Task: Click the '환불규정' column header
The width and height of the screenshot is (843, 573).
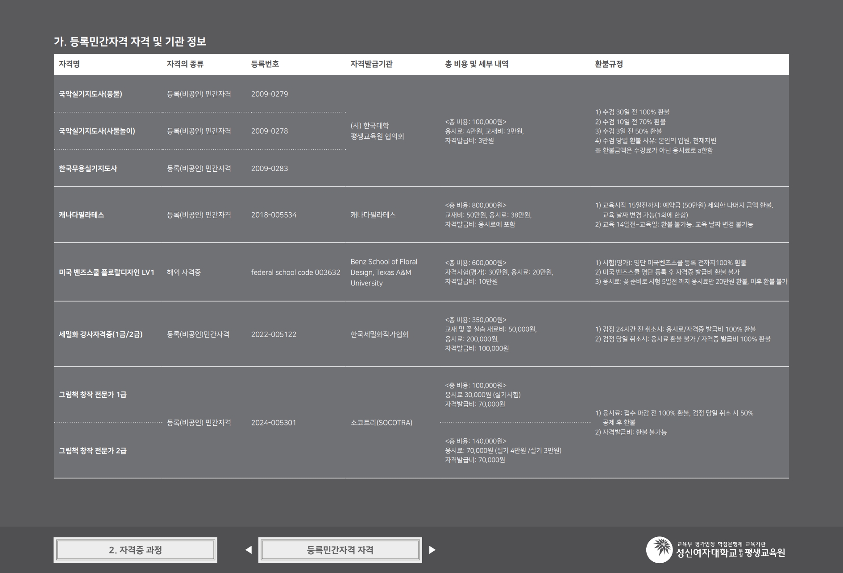Action: pyautogui.click(x=609, y=64)
